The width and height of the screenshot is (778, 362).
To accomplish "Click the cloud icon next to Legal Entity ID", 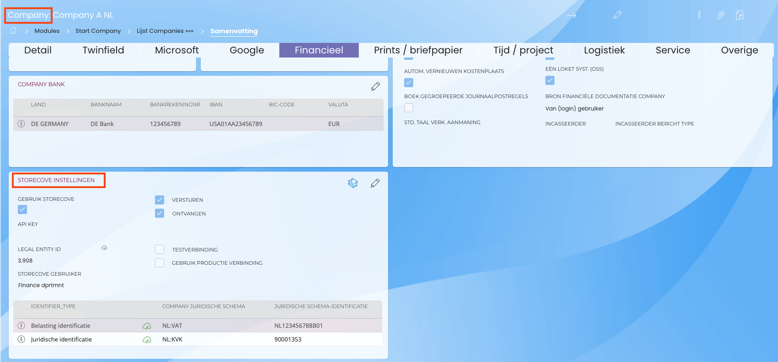I will (x=104, y=248).
